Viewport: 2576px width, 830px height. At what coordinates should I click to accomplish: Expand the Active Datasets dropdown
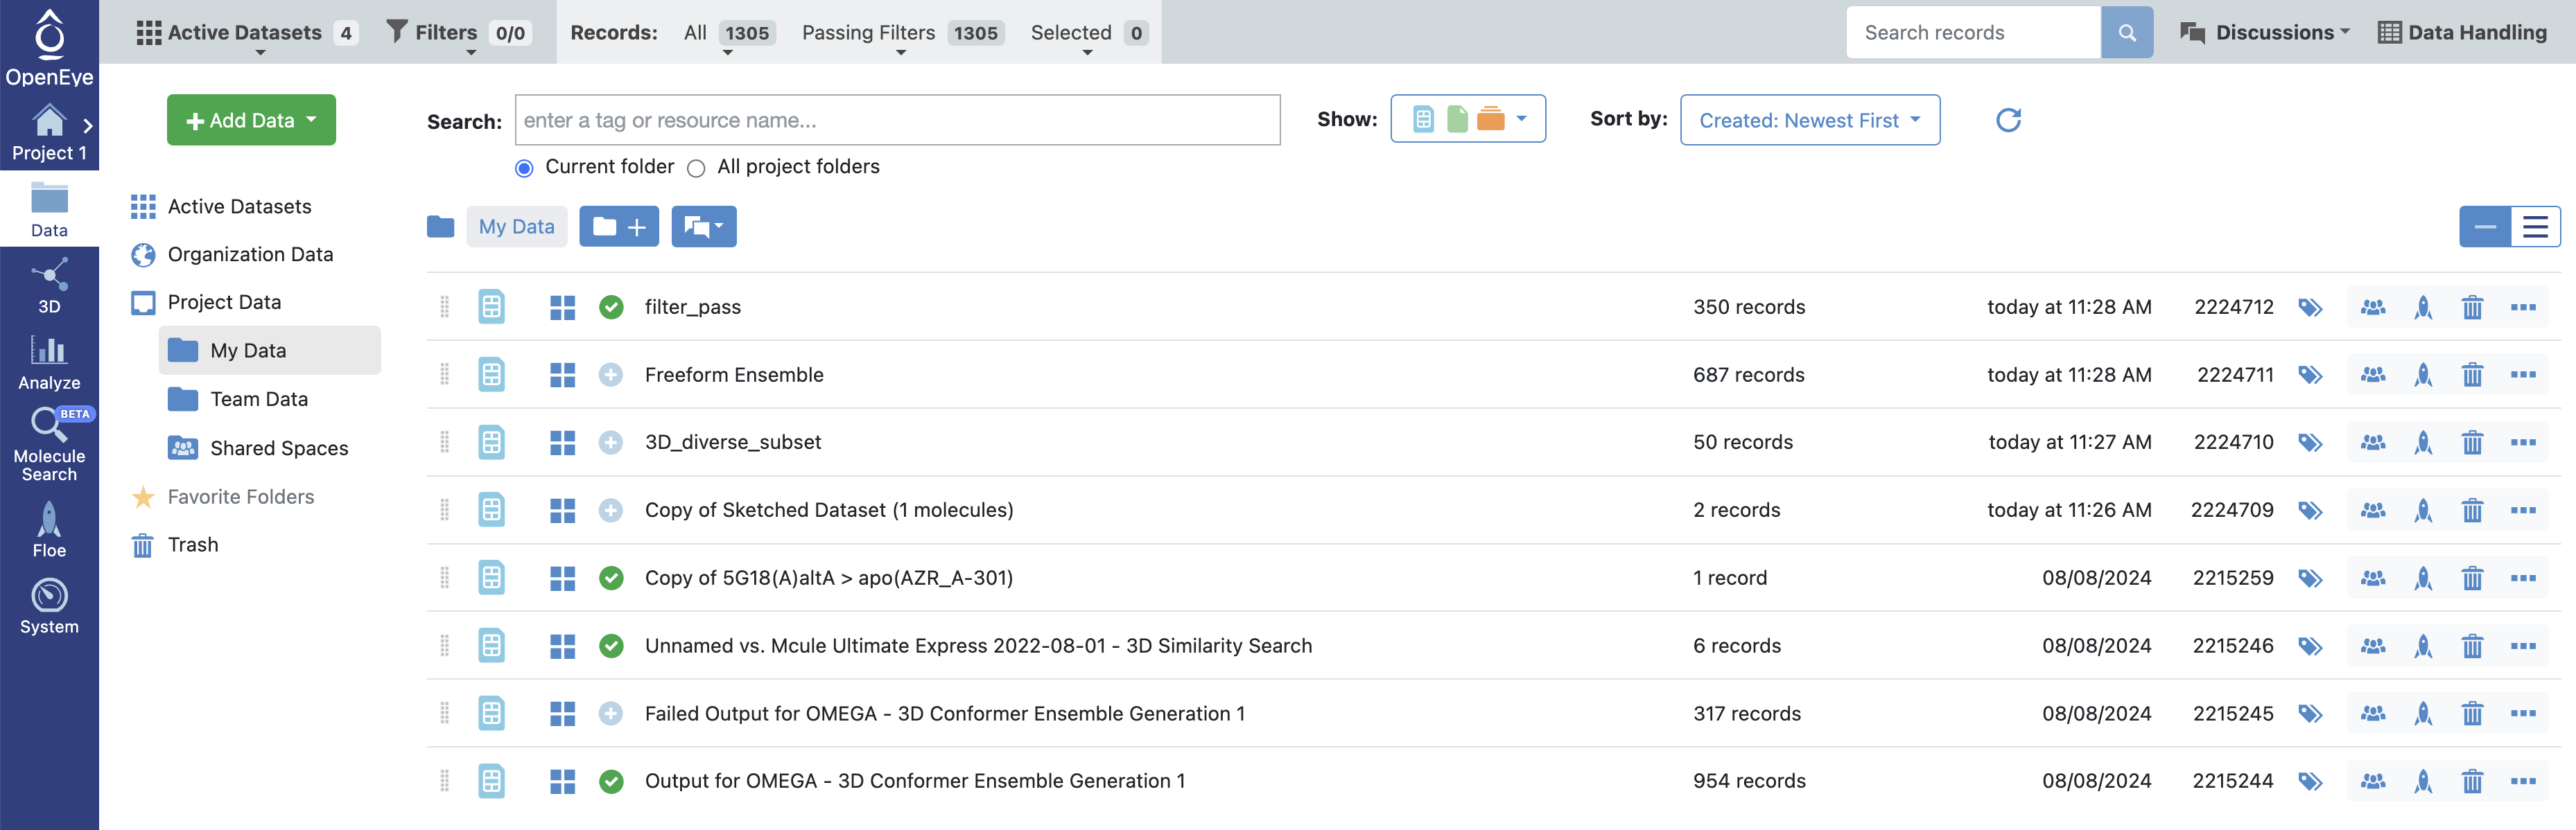tap(246, 33)
